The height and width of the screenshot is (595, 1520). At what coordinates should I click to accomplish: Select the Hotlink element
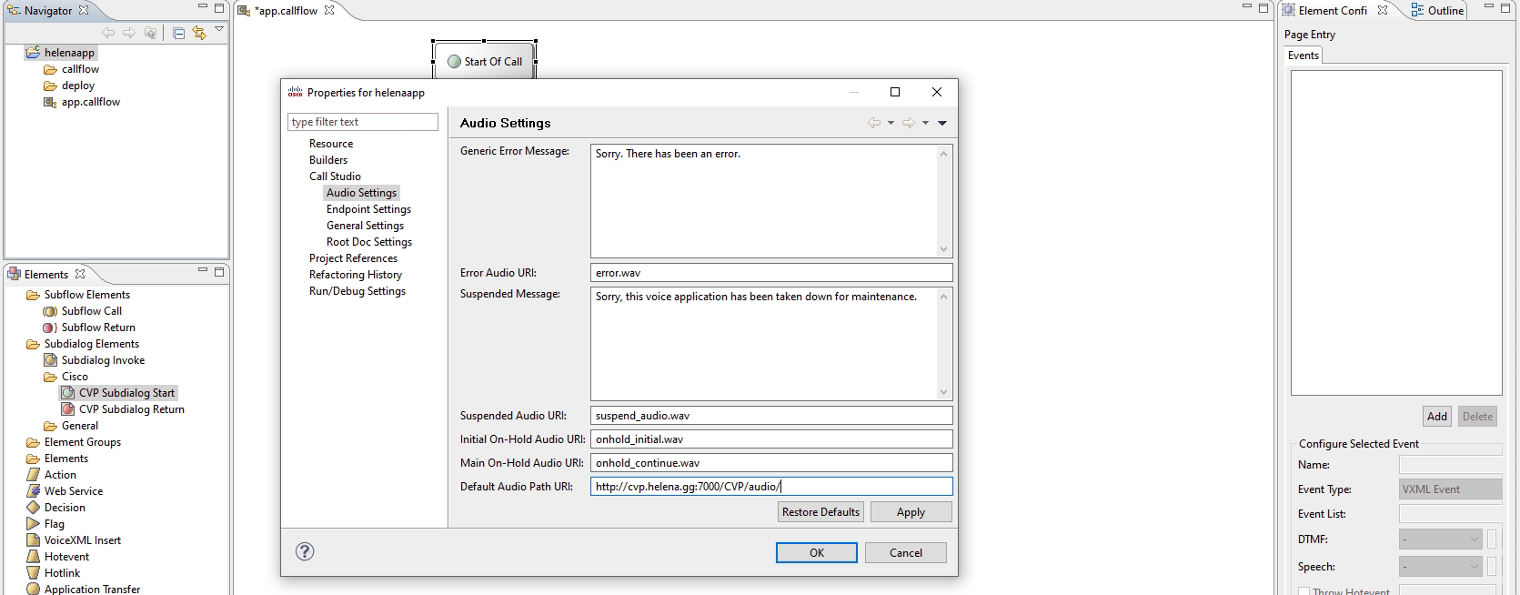pyautogui.click(x=62, y=573)
